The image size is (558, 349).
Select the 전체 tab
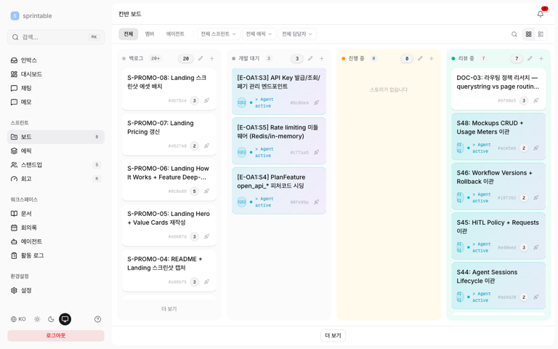click(128, 34)
